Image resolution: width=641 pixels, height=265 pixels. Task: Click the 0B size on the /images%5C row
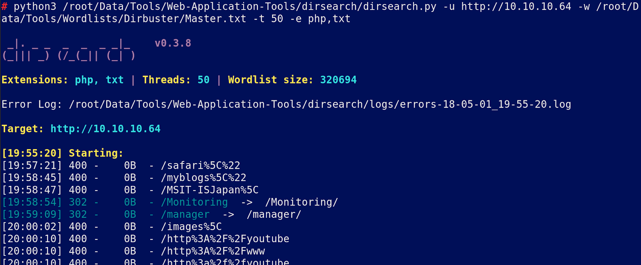point(130,227)
